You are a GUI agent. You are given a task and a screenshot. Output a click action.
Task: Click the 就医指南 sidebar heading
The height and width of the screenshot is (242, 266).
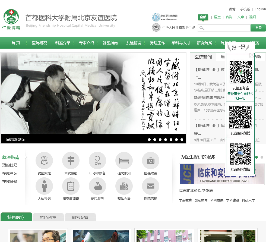tap(11, 158)
